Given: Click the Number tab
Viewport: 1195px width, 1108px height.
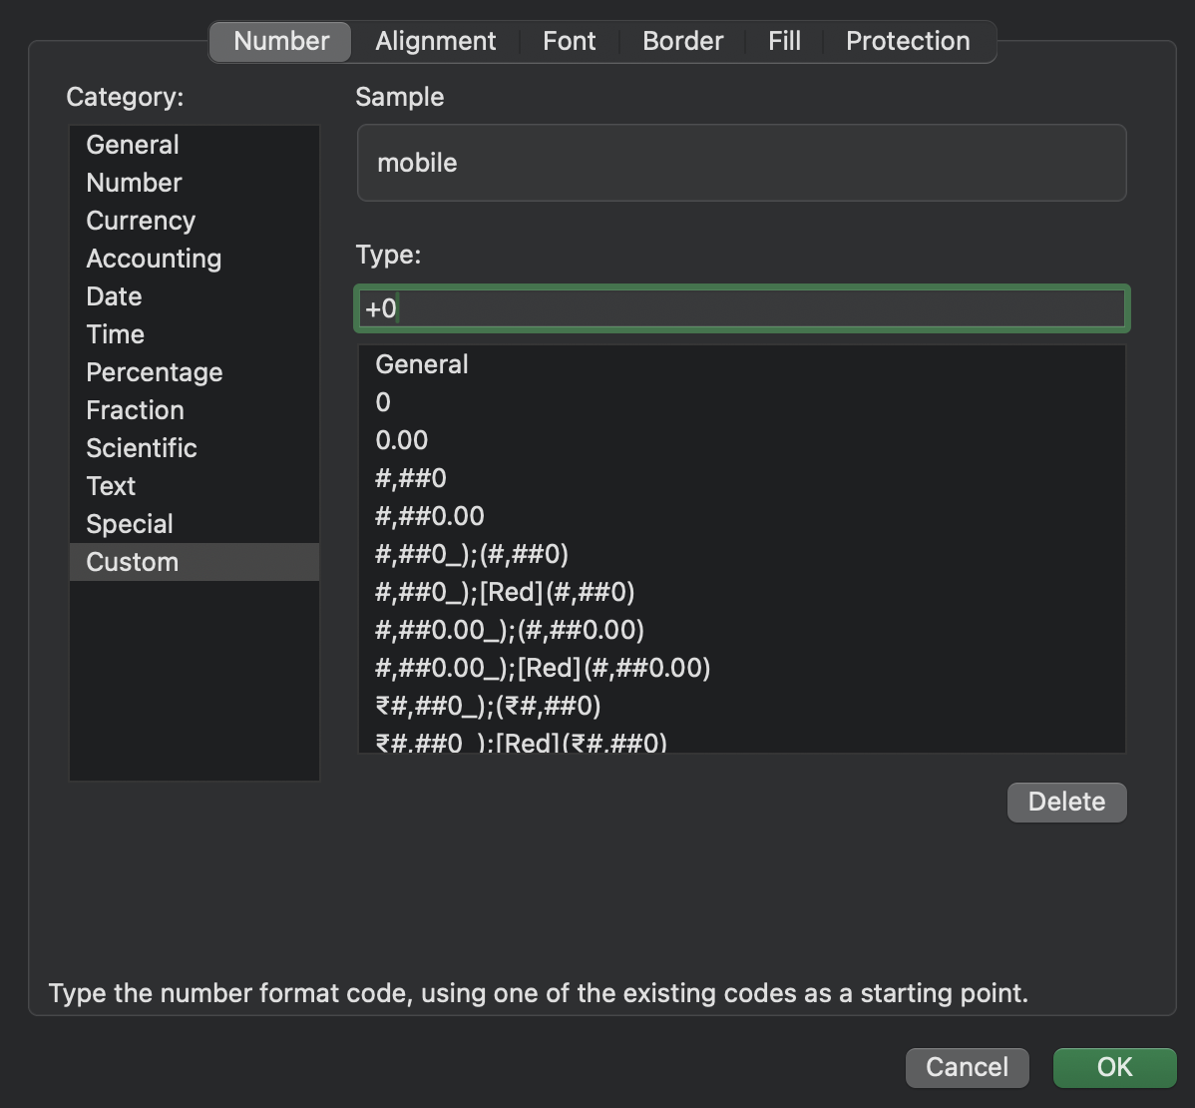Looking at the screenshot, I should pos(281,41).
